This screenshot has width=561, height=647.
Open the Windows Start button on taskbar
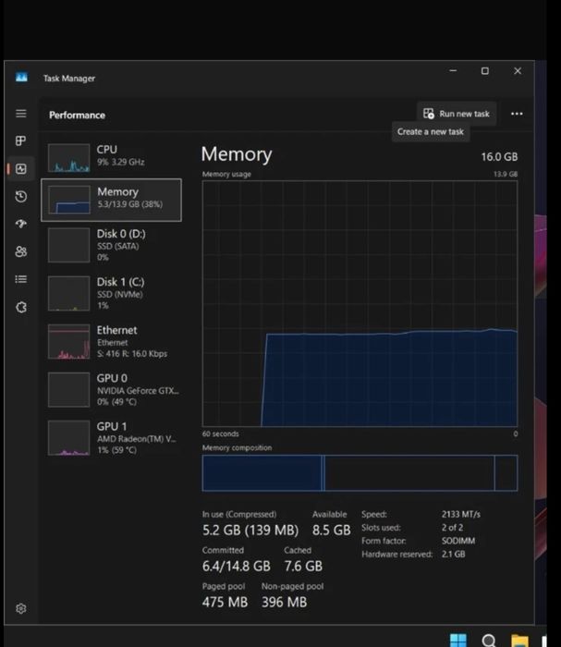[458, 640]
